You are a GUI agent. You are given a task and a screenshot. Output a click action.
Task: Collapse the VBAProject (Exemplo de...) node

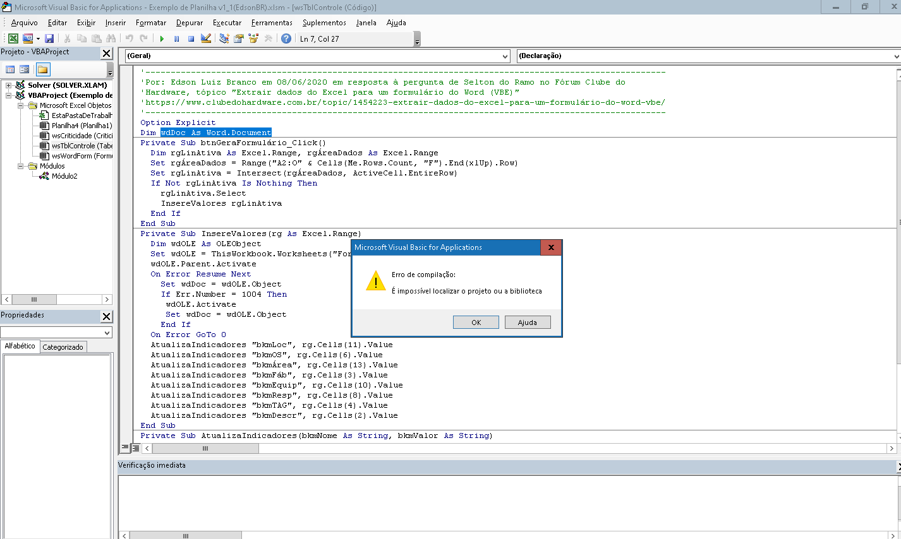(x=8, y=95)
